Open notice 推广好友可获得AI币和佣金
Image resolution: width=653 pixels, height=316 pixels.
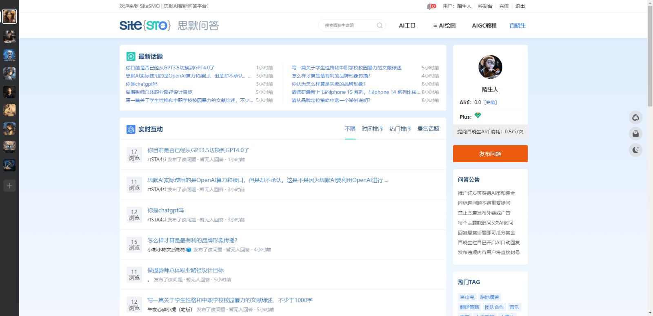[x=486, y=193]
